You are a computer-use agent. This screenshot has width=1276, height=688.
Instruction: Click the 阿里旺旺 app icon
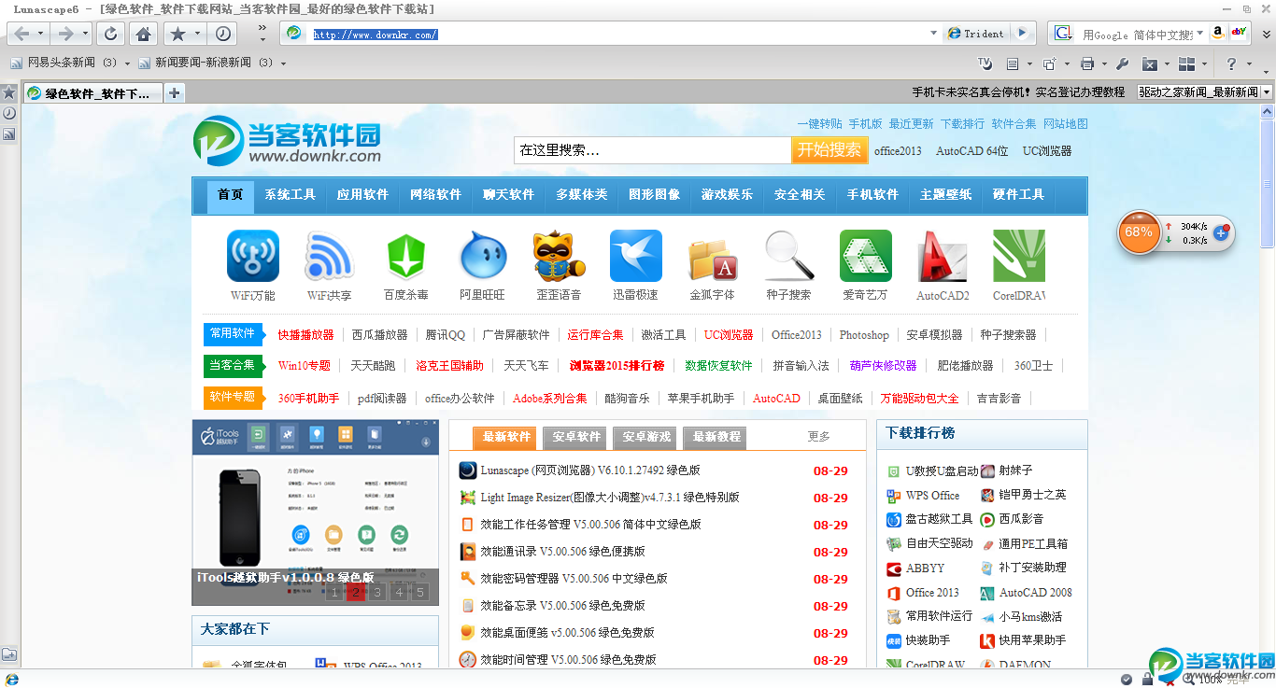click(x=483, y=256)
